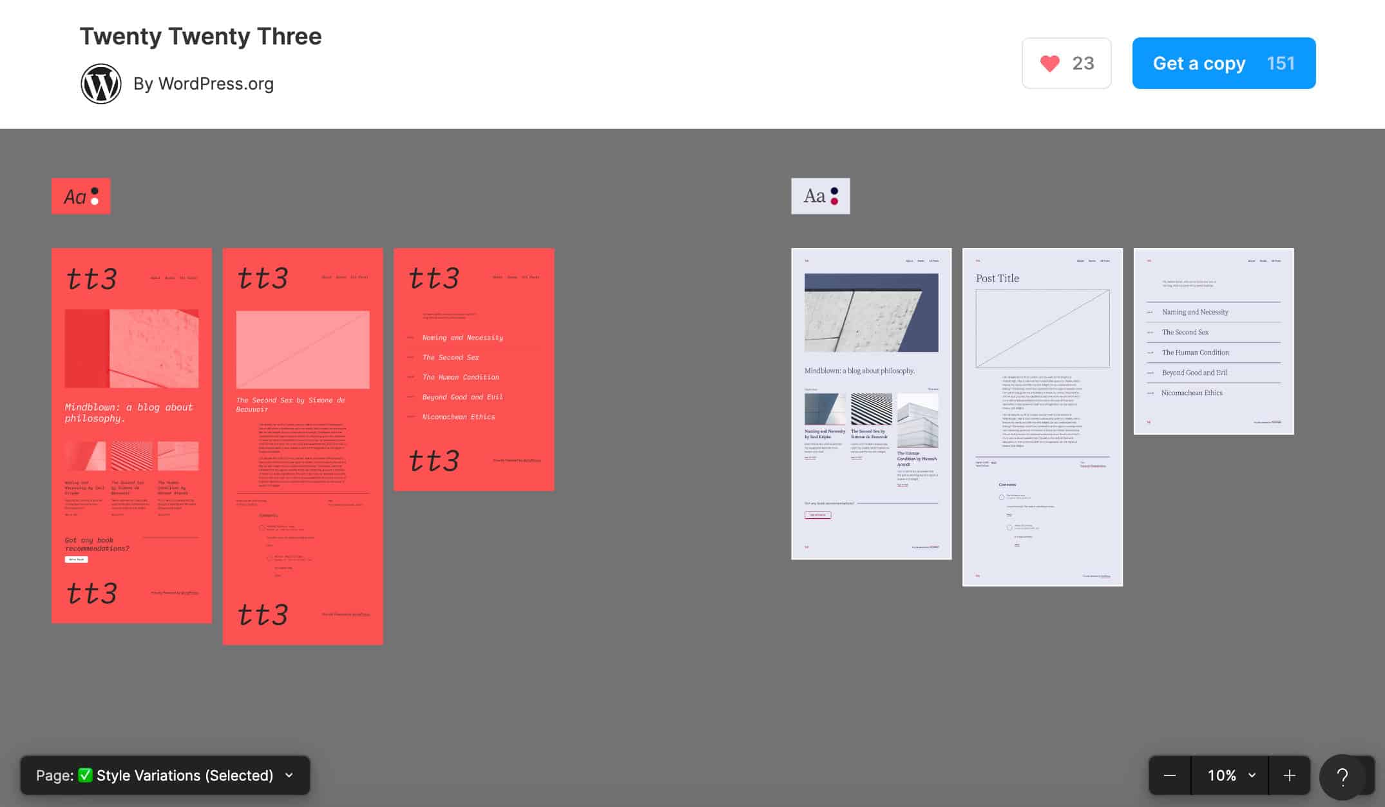1385x807 pixels.
Task: Click the Aa typography icon on left panel
Action: pos(81,196)
